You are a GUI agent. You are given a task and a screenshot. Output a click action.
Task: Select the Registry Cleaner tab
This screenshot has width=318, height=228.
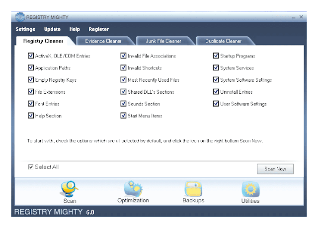[x=44, y=41]
